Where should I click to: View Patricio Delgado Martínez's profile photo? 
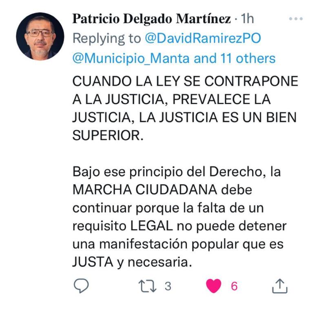coord(40,36)
